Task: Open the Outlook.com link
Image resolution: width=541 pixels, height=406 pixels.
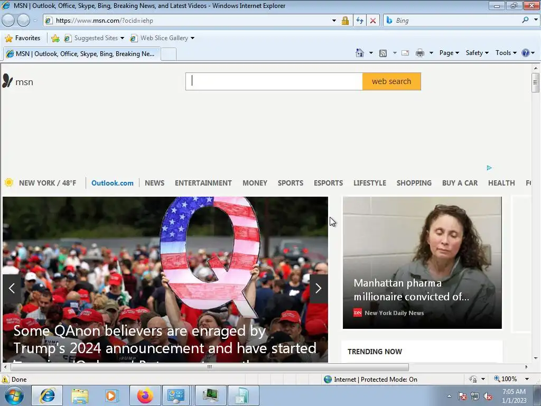Action: click(113, 183)
